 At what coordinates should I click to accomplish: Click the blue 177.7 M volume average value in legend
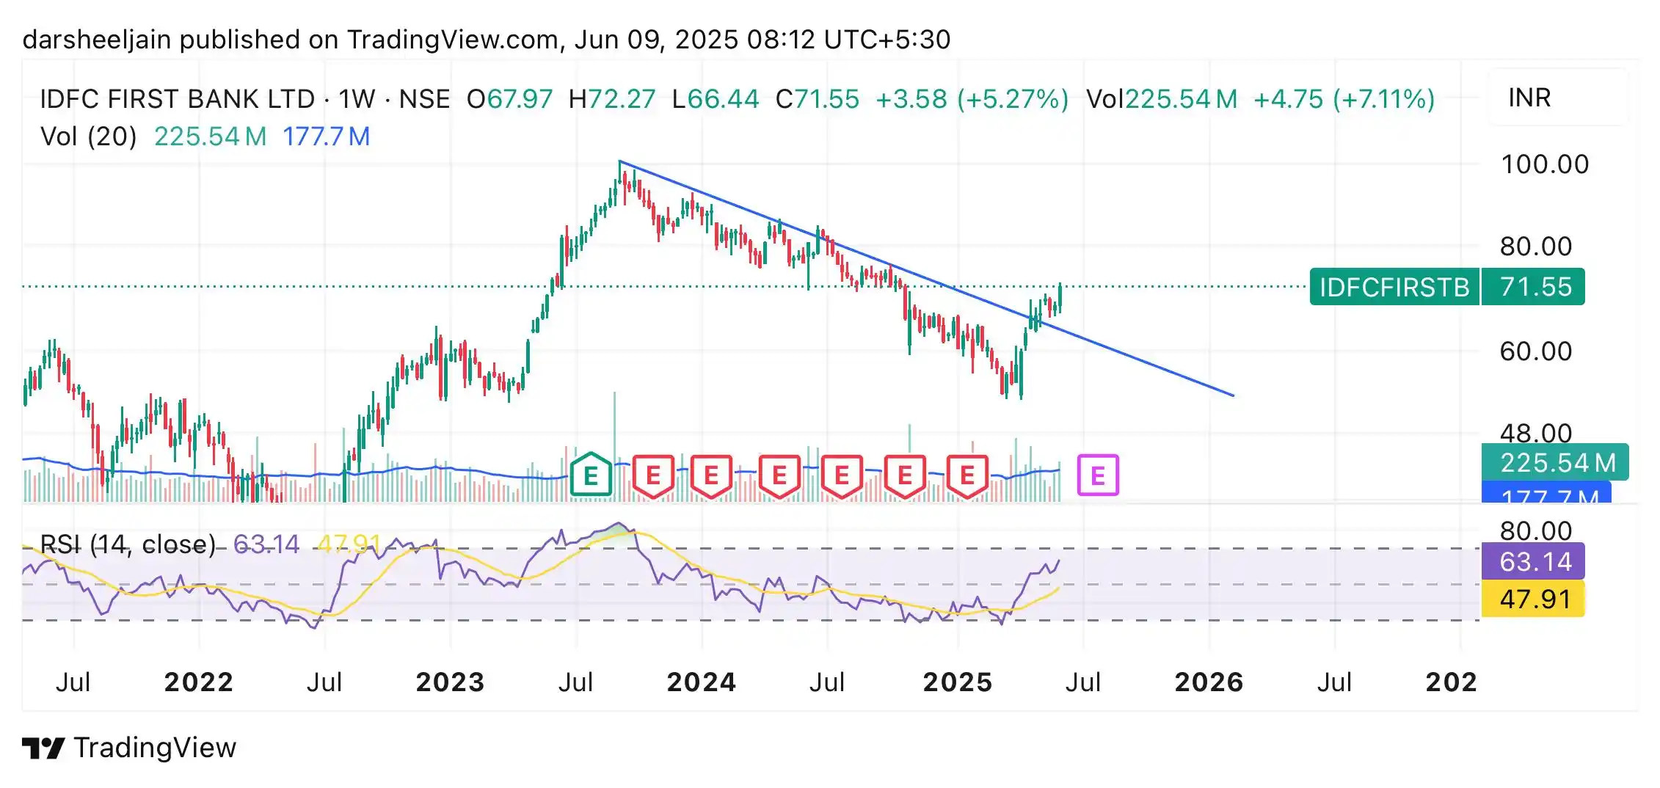click(x=326, y=136)
